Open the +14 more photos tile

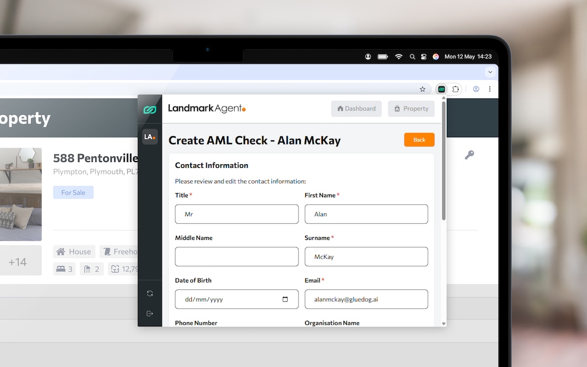click(x=21, y=260)
